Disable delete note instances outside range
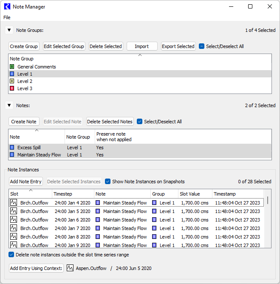 coord(11,255)
